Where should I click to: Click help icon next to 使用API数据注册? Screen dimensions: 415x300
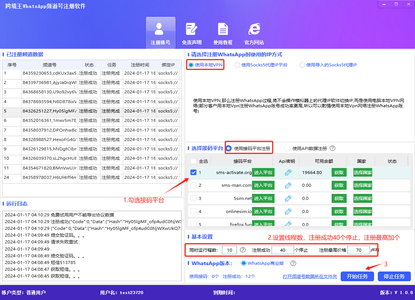click(x=332, y=148)
